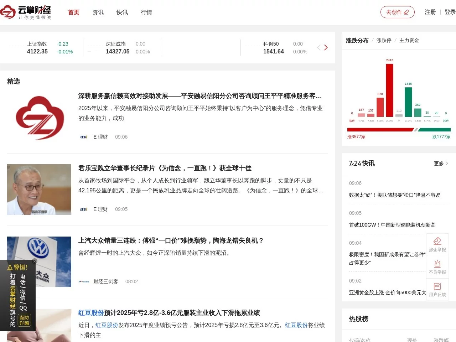The image size is (456, 342).
Task: Click the right carousel arrow beside 科创50
Action: click(x=326, y=47)
